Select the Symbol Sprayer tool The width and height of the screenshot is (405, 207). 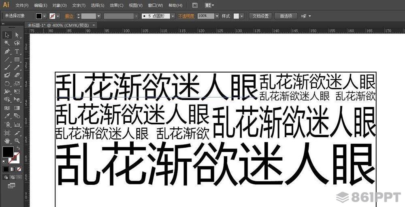click(x=7, y=124)
